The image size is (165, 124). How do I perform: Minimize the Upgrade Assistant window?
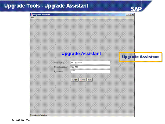click(x=127, y=15)
